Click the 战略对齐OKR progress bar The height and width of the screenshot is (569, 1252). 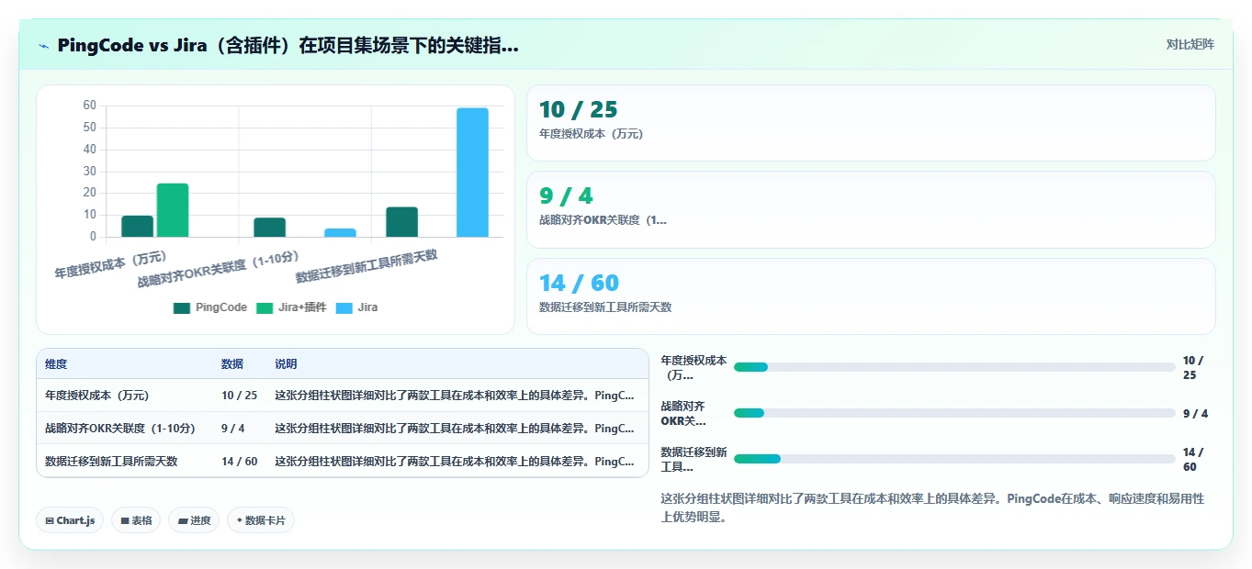(x=954, y=413)
